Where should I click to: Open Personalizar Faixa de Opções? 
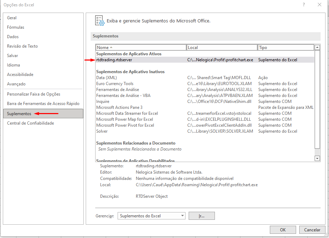[43, 94]
